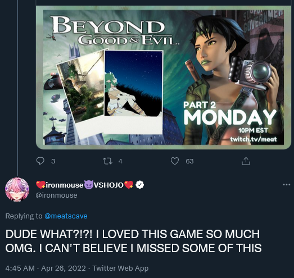Image resolution: width=294 pixels, height=278 pixels.
Task: Click the reply speech bubble icon
Action: (40, 161)
